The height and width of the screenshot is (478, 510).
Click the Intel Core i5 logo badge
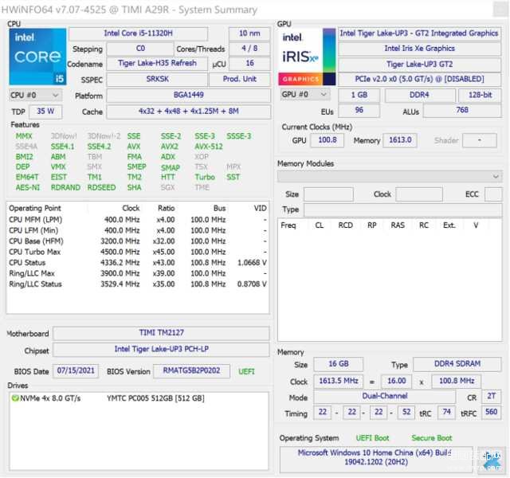[x=37, y=57]
